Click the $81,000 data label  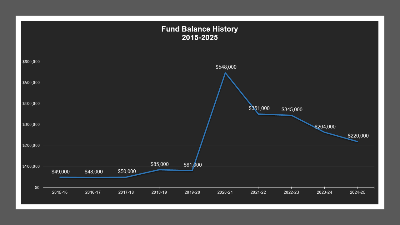click(x=192, y=165)
